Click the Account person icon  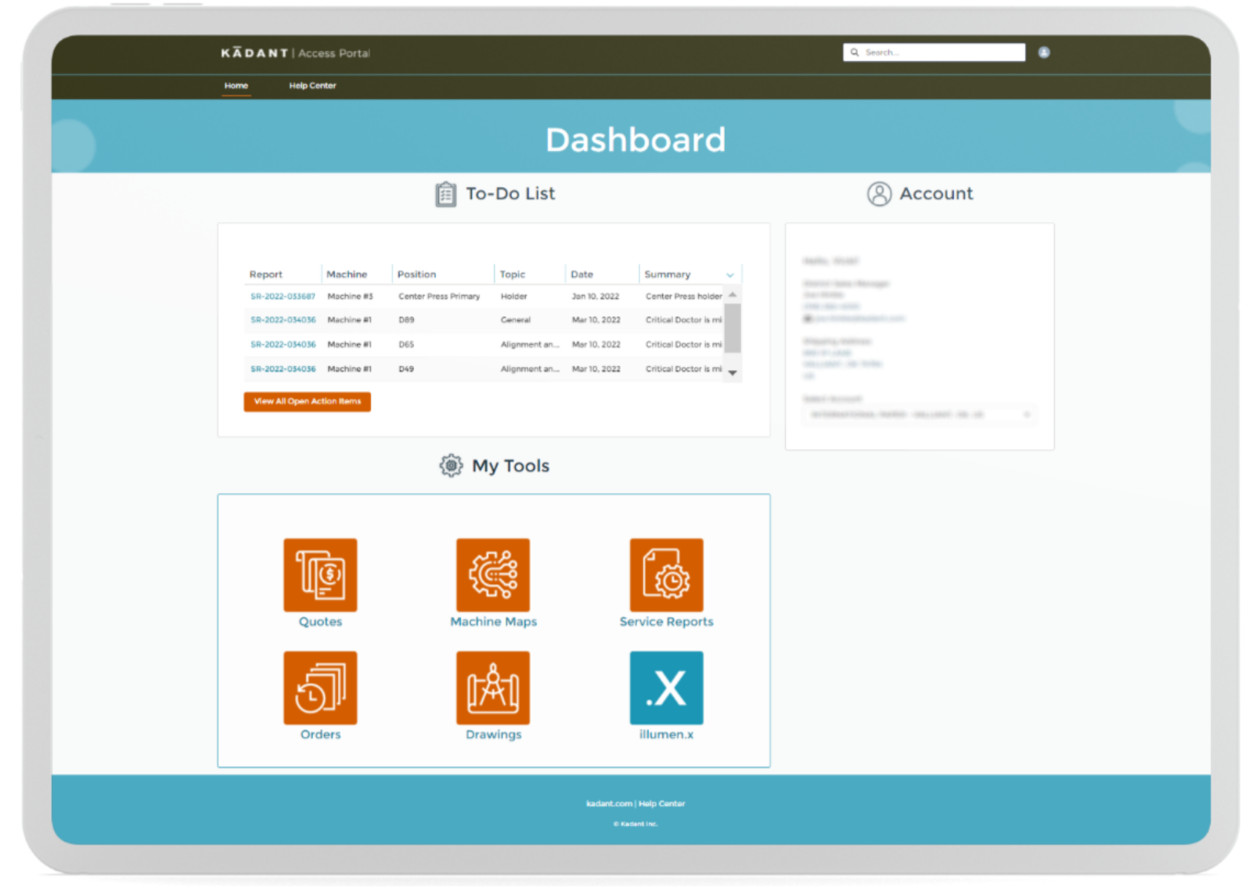(x=879, y=194)
